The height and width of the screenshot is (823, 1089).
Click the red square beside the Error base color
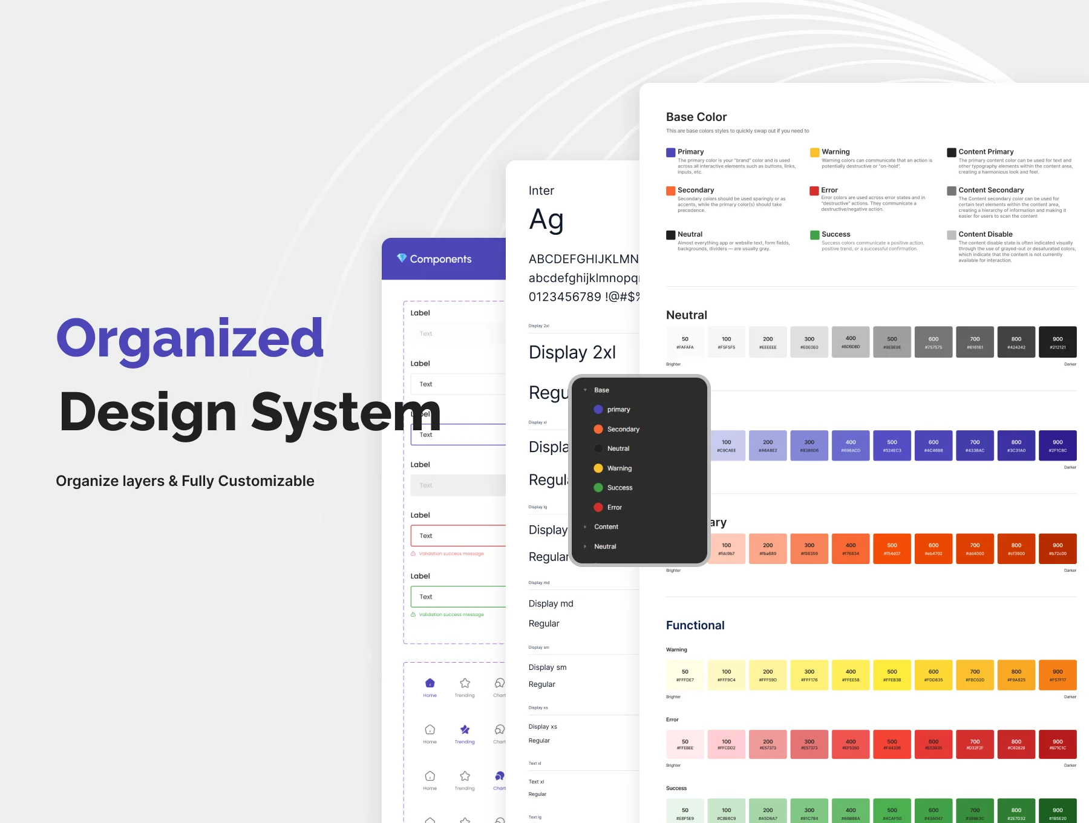point(814,191)
